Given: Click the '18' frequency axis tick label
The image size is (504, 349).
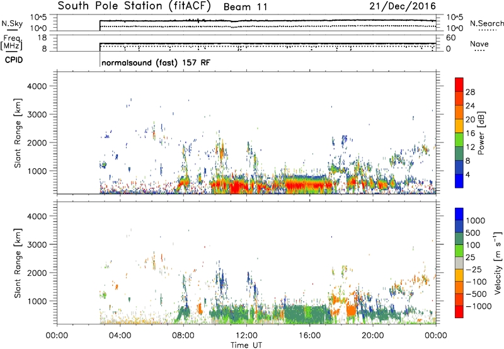Looking at the screenshot, I should pyautogui.click(x=42, y=38).
